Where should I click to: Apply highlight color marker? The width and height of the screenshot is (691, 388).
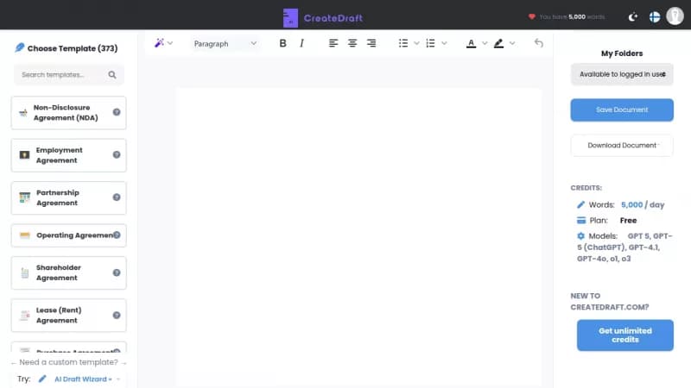498,43
